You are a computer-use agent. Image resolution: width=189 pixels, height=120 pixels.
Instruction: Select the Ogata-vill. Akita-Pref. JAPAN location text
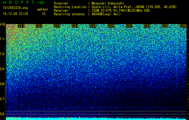point(134,7)
